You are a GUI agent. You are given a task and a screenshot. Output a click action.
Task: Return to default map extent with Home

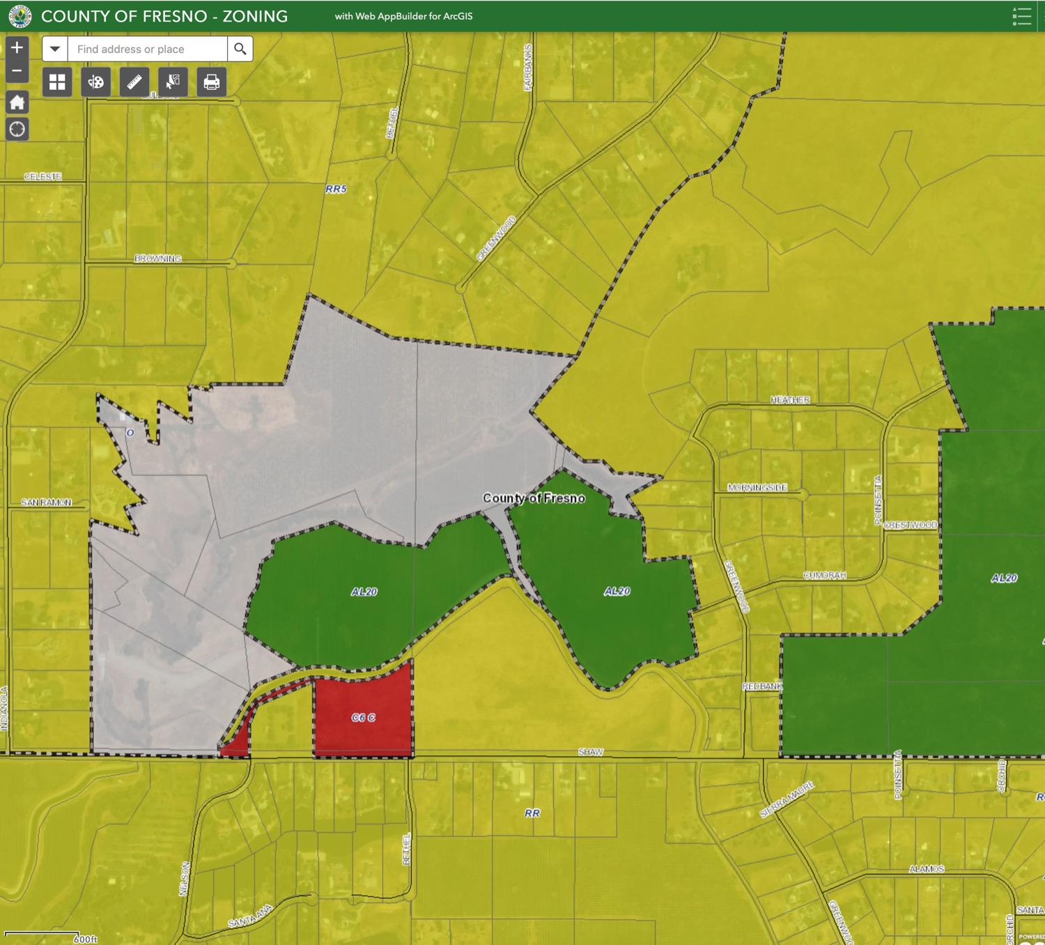[17, 102]
